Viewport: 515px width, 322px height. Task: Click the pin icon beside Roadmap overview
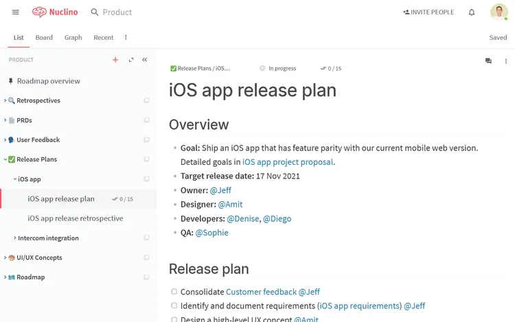[11, 81]
